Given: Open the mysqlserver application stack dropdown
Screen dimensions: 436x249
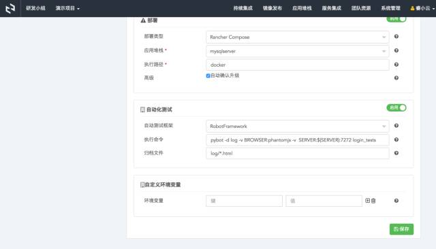Looking at the screenshot, I should point(297,51).
